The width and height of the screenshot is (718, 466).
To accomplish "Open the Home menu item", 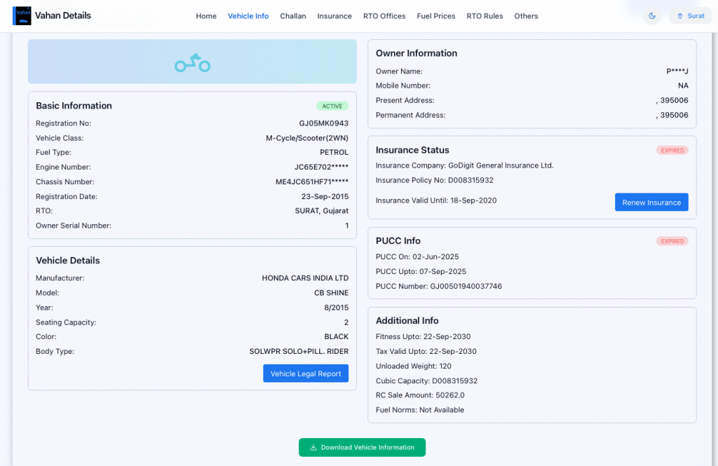I will tap(206, 16).
